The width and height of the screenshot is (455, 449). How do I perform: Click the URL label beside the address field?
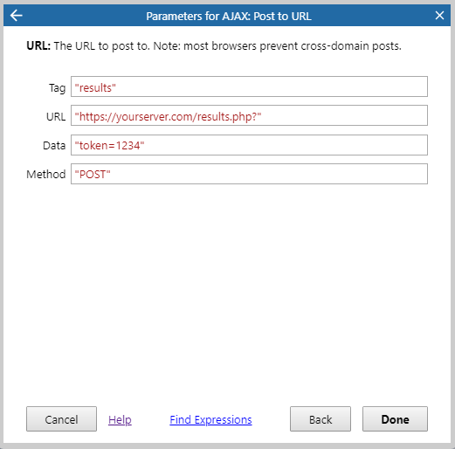(x=56, y=116)
